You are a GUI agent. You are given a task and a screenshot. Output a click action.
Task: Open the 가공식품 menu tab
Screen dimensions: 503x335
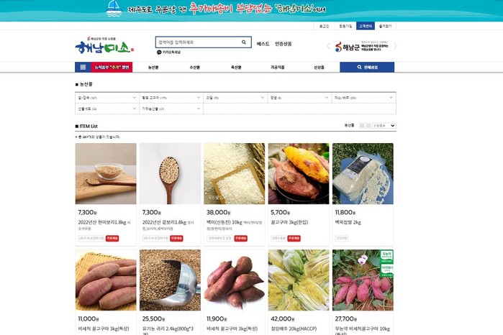278,68
